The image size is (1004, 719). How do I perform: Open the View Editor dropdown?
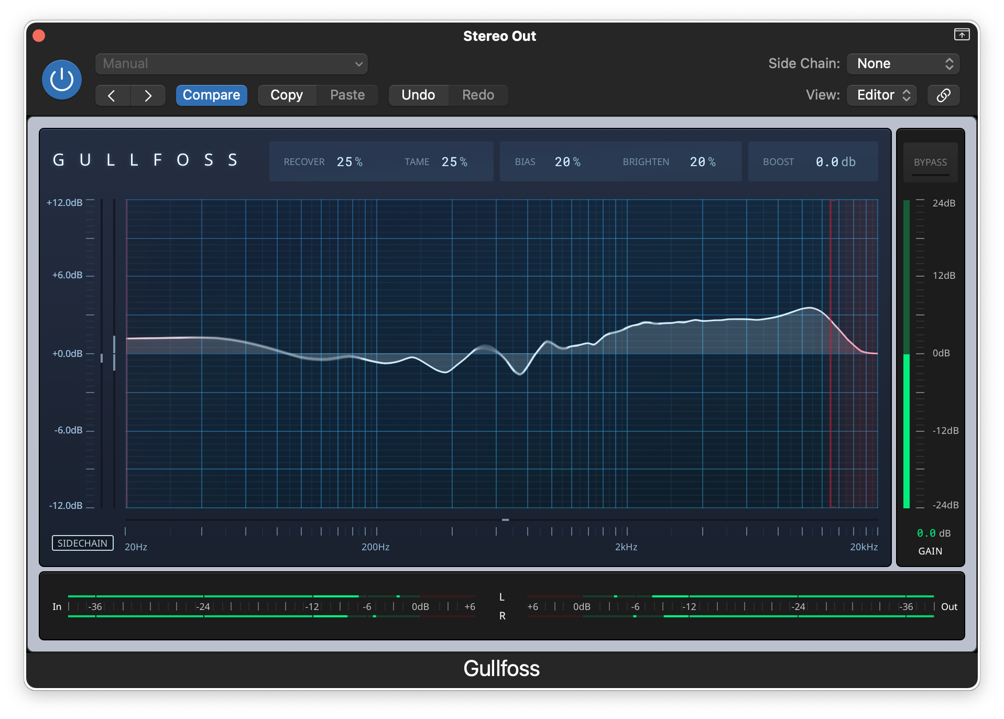click(882, 95)
